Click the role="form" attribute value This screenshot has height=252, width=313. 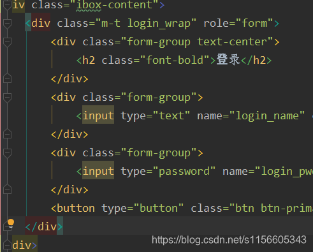tap(254, 23)
